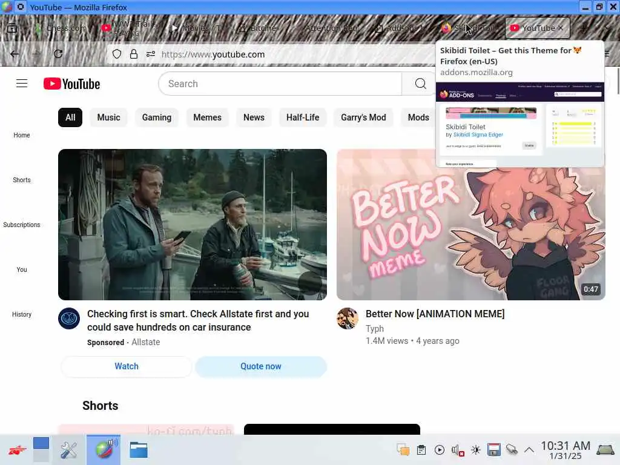620x465 pixels.
Task: Select the Memes filter chip
Action: [207, 117]
